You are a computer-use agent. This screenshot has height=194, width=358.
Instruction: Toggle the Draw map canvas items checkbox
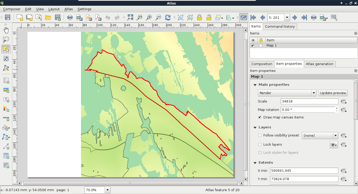click(x=260, y=117)
